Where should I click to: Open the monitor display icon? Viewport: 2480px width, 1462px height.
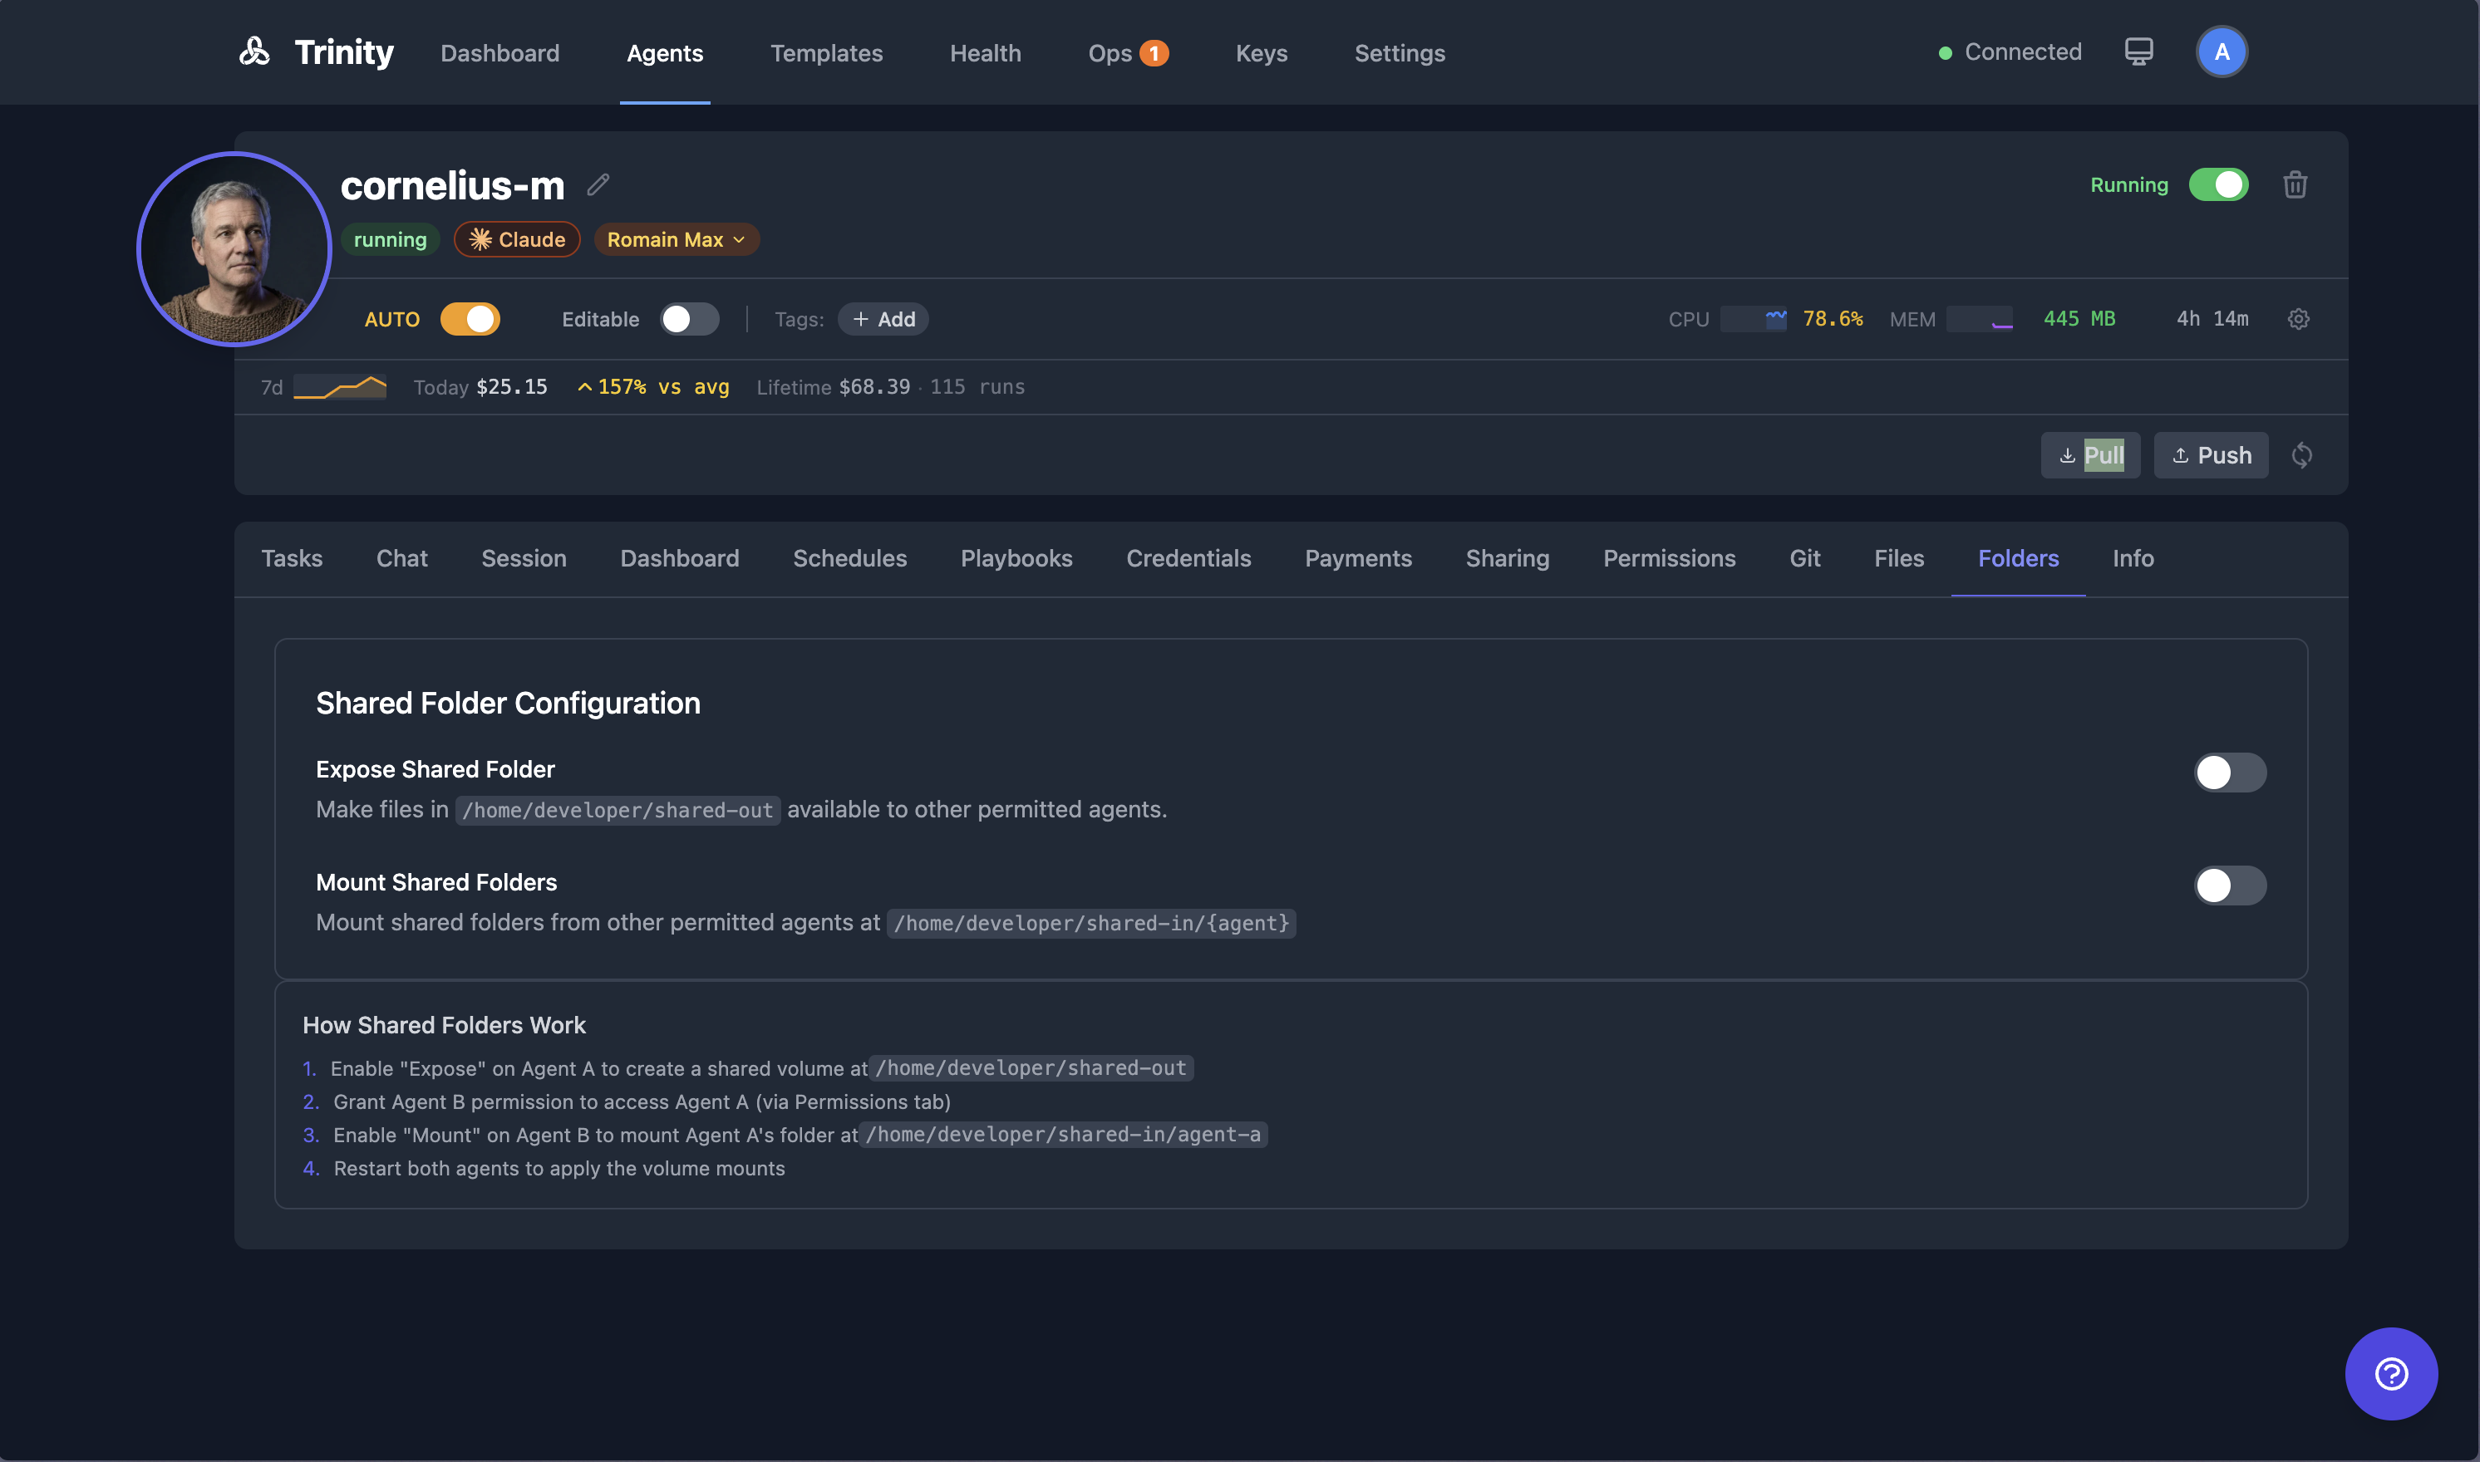point(2138,52)
